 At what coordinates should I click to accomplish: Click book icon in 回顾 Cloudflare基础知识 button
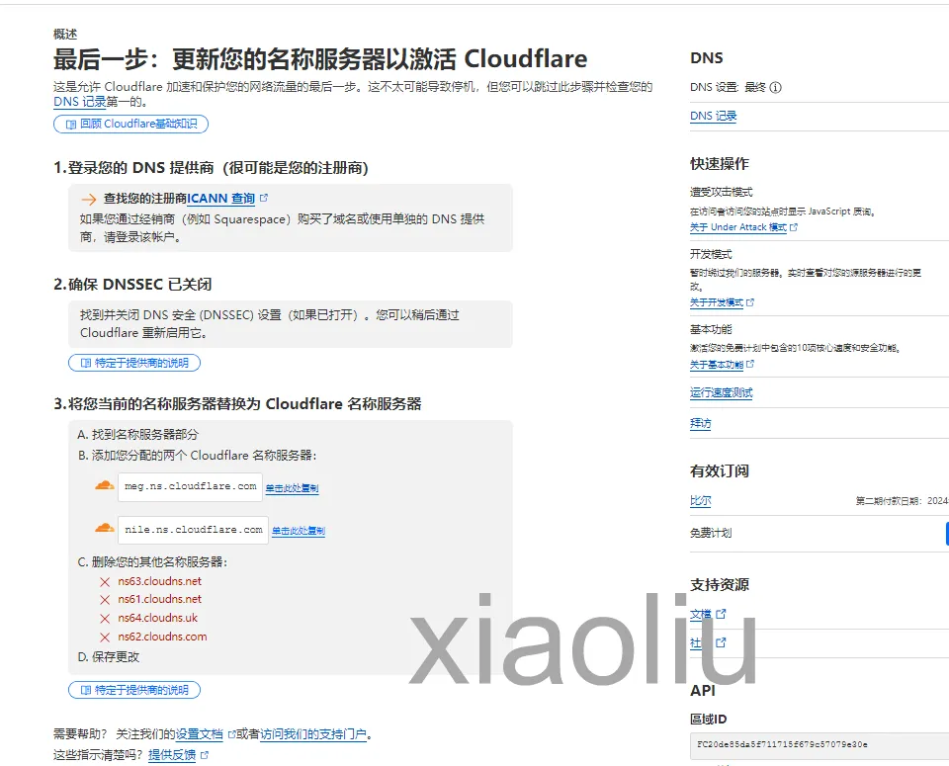[x=71, y=125]
